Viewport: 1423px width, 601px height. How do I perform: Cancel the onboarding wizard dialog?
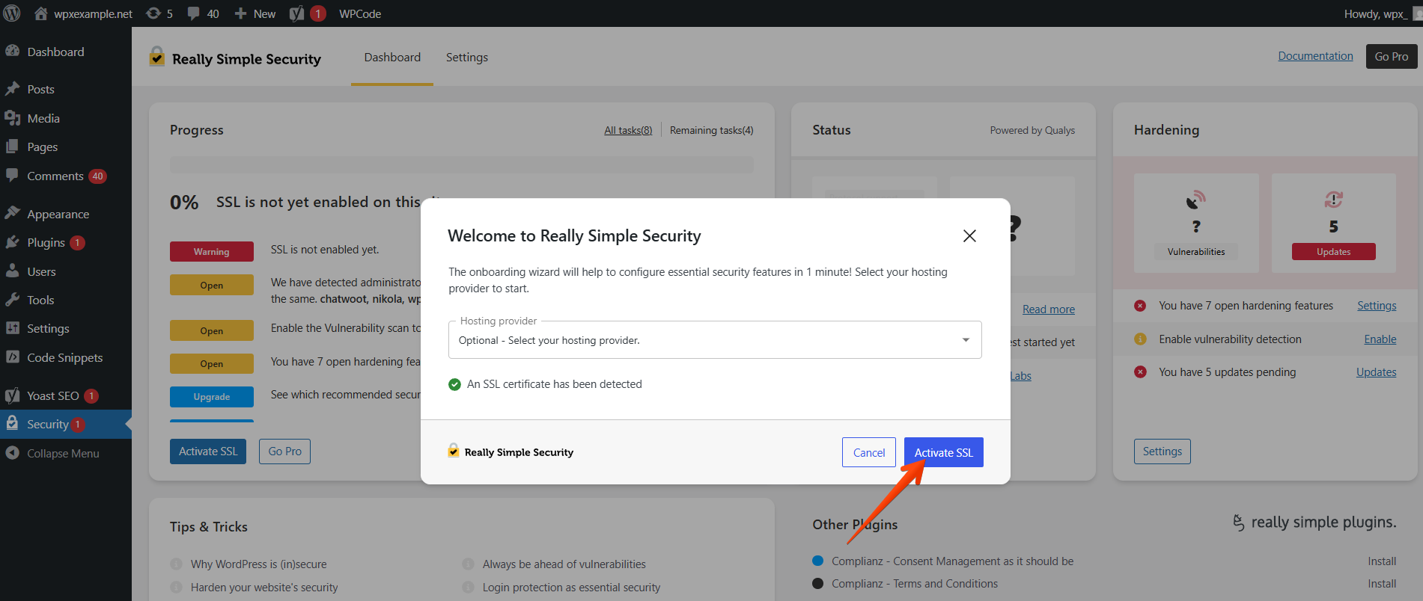(x=868, y=452)
